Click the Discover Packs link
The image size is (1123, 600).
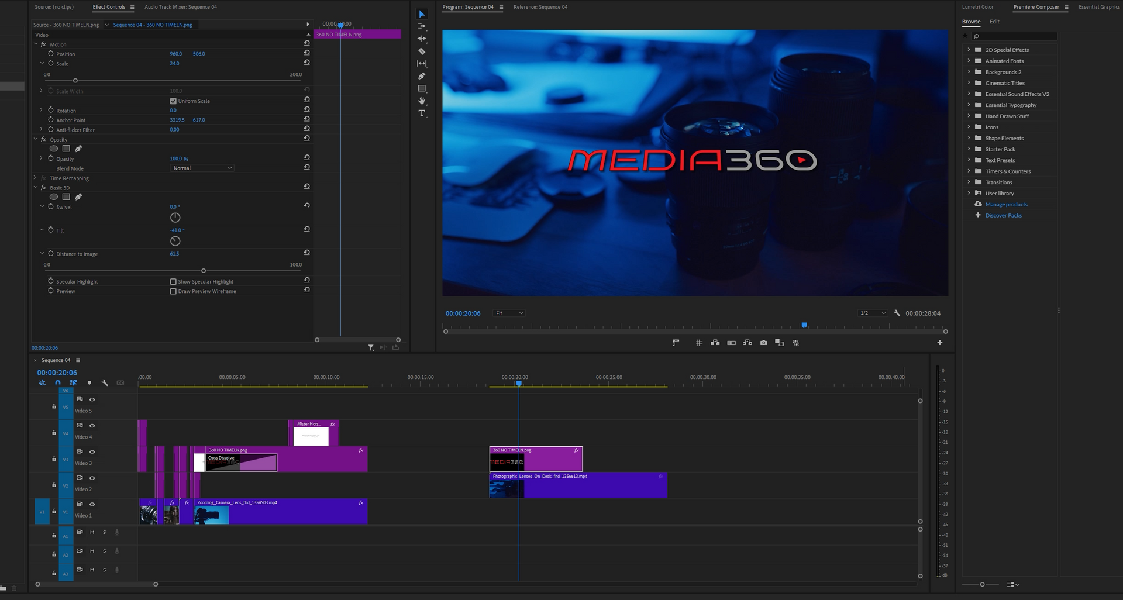(1003, 216)
